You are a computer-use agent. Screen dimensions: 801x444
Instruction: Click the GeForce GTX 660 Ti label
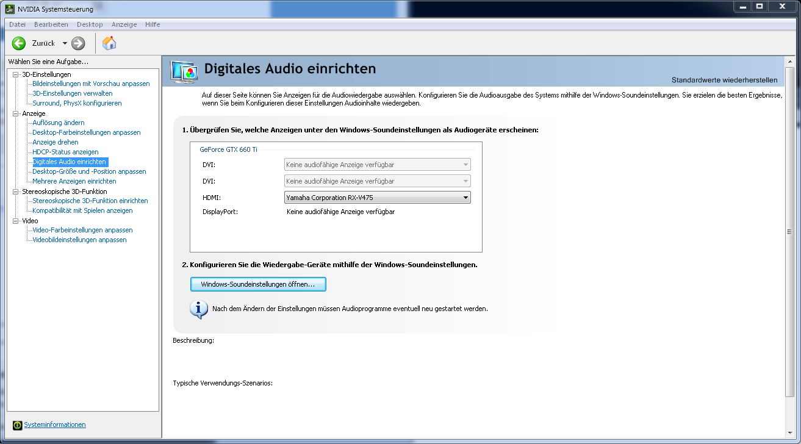click(228, 149)
